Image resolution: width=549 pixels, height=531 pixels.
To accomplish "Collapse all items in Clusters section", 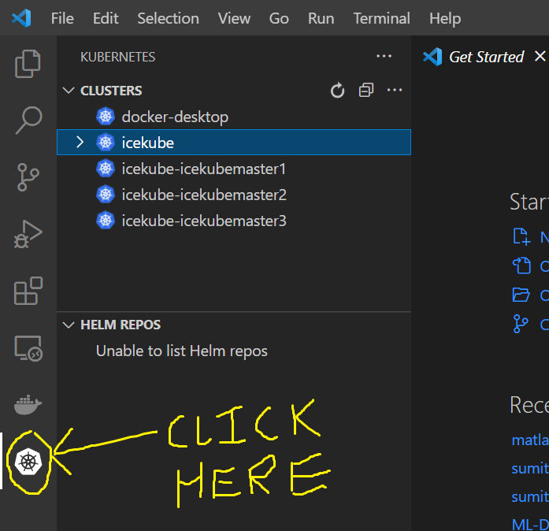I will point(366,91).
